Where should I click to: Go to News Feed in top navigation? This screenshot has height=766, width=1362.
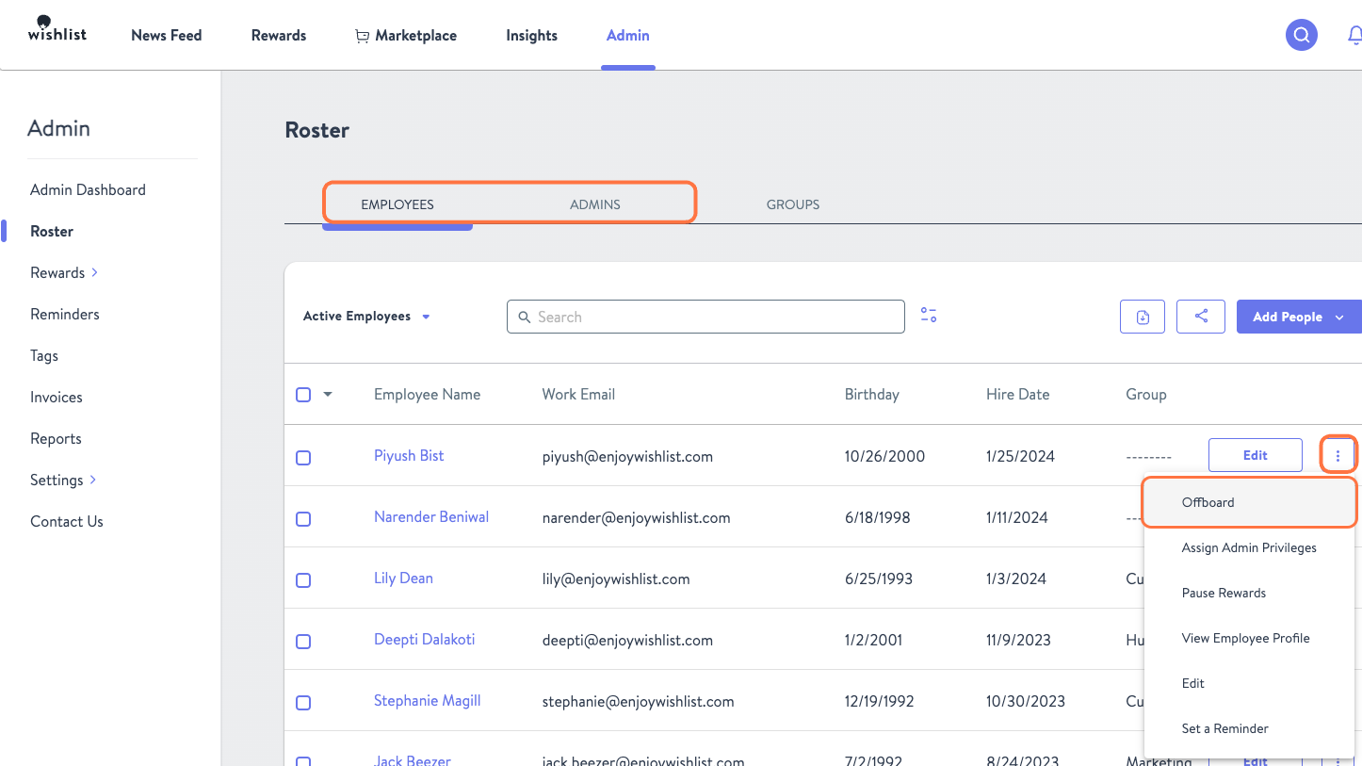[167, 36]
